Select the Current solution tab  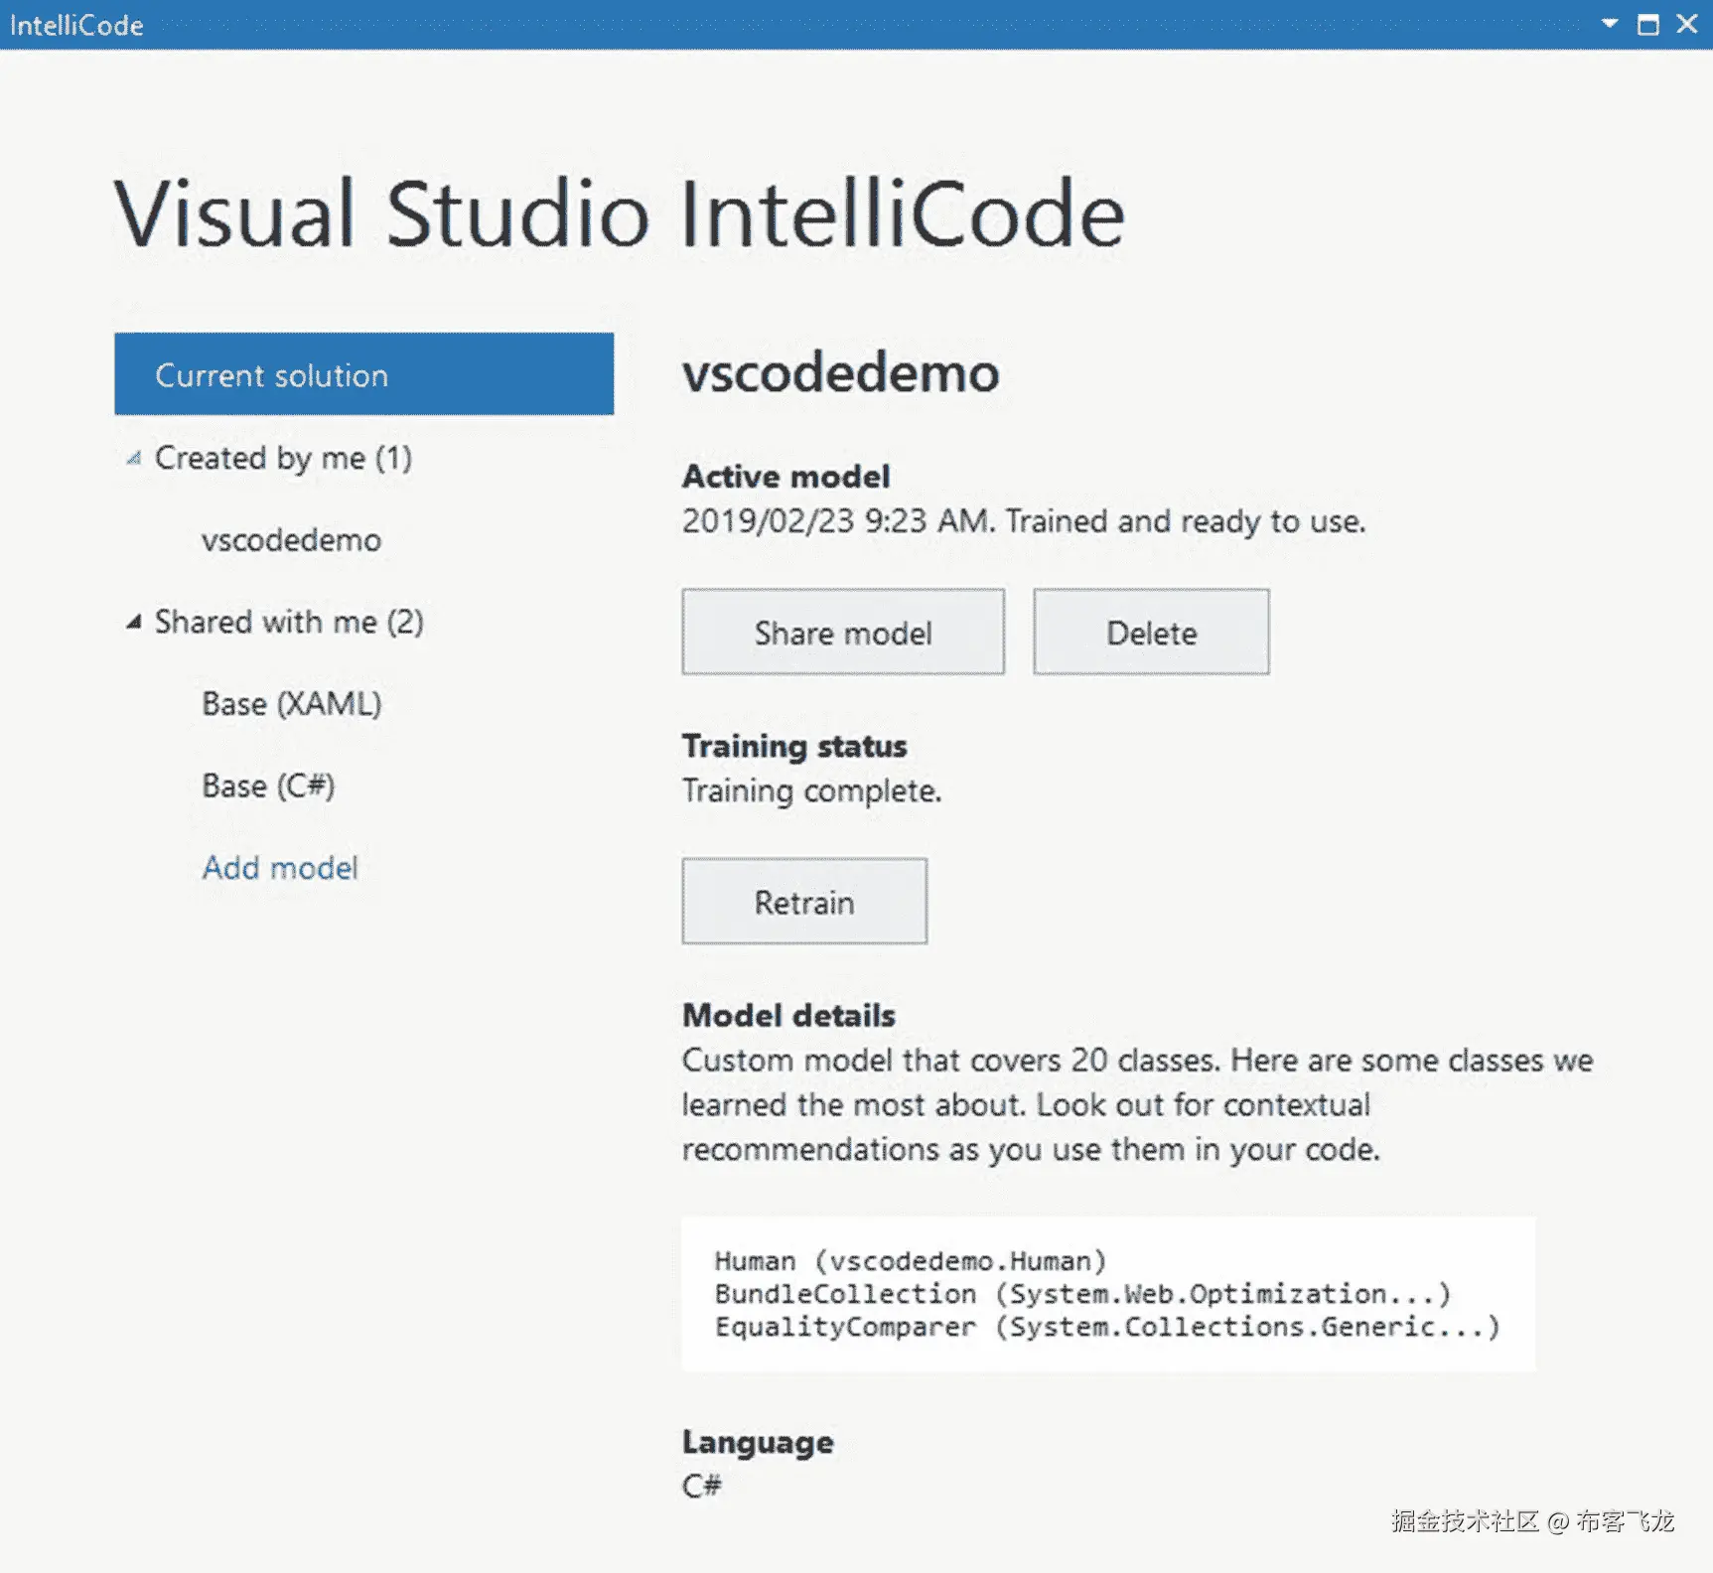[x=363, y=374]
